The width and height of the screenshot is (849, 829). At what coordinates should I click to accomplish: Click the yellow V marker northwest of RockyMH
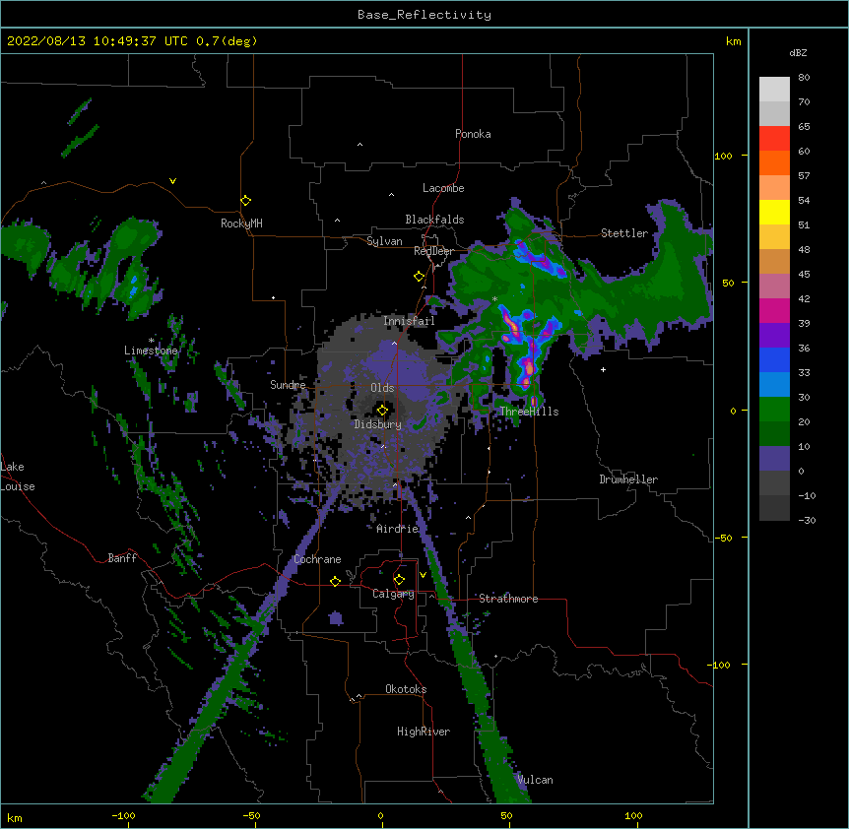pos(172,181)
